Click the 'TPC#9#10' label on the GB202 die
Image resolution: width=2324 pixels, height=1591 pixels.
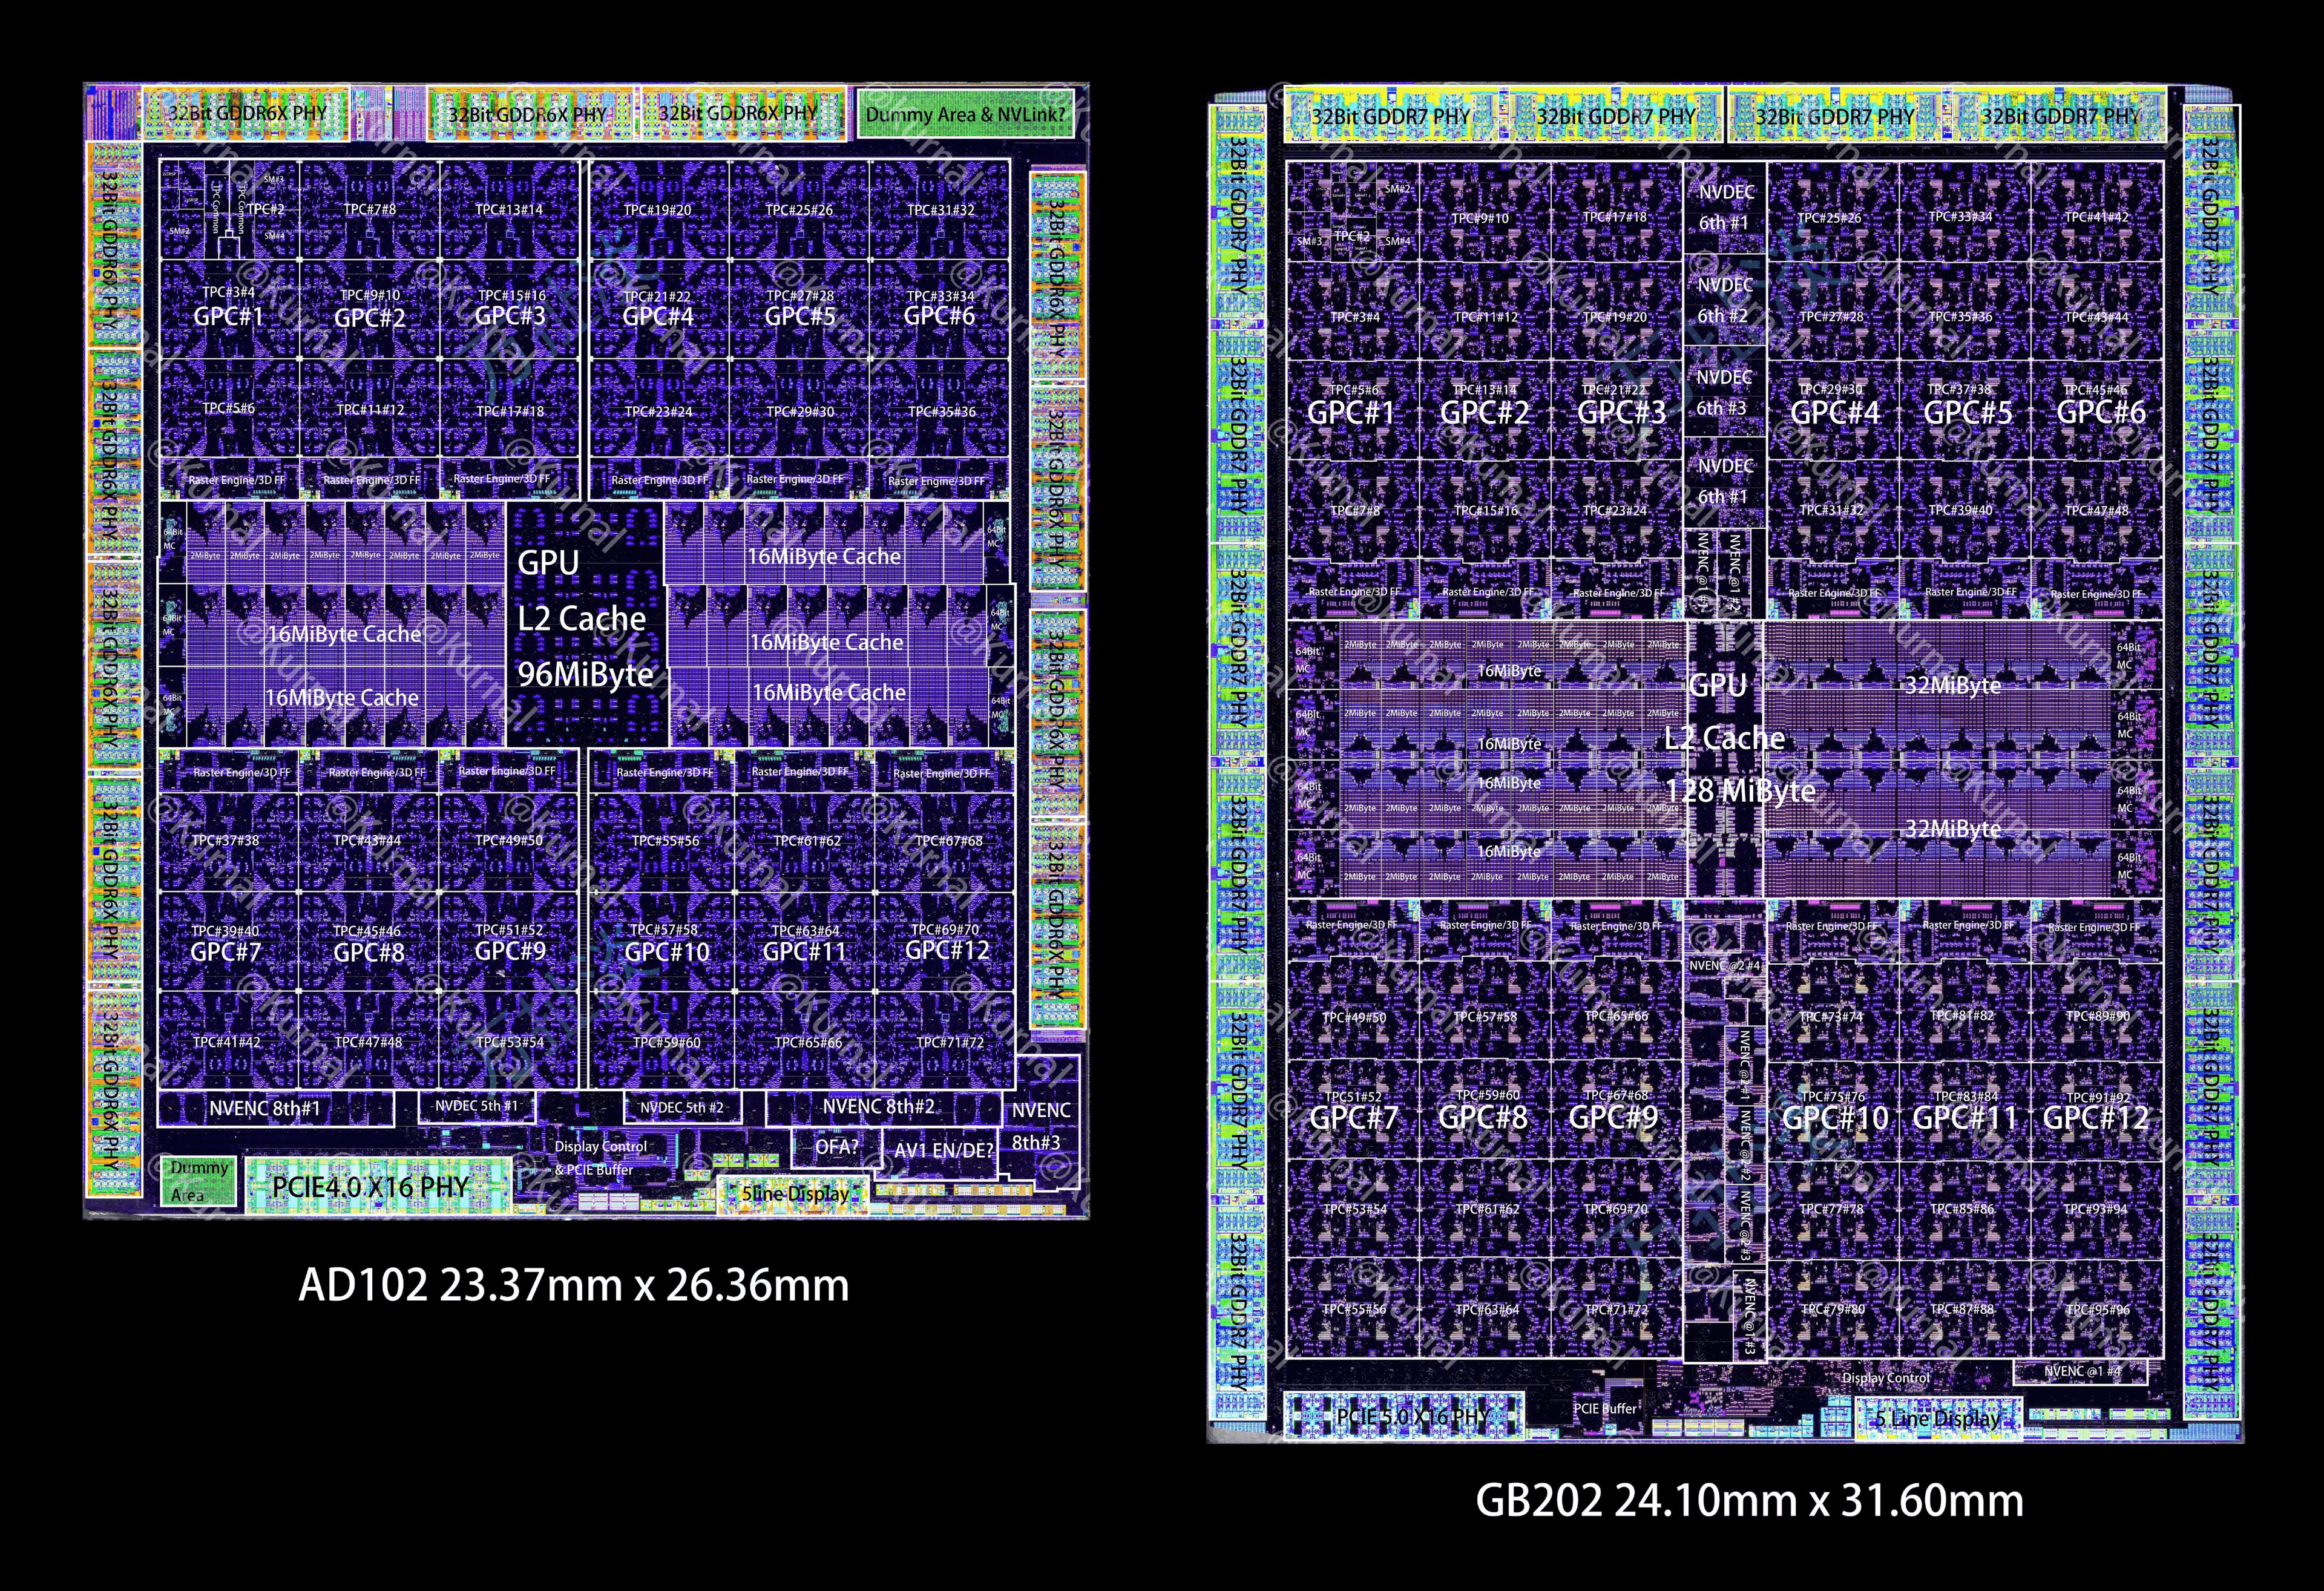[1480, 218]
